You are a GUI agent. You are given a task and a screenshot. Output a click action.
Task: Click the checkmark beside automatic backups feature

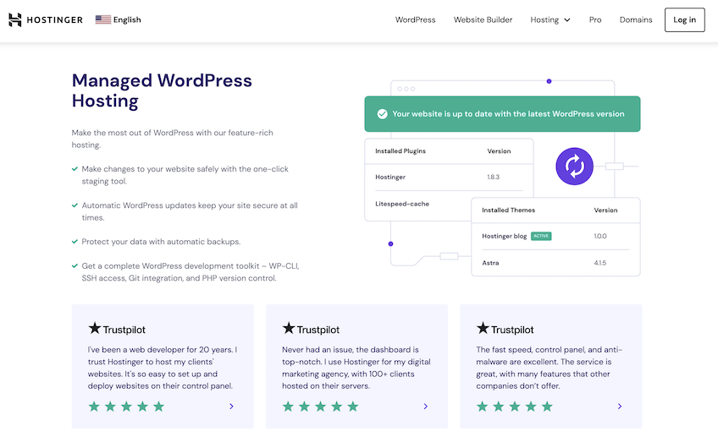[x=75, y=242]
